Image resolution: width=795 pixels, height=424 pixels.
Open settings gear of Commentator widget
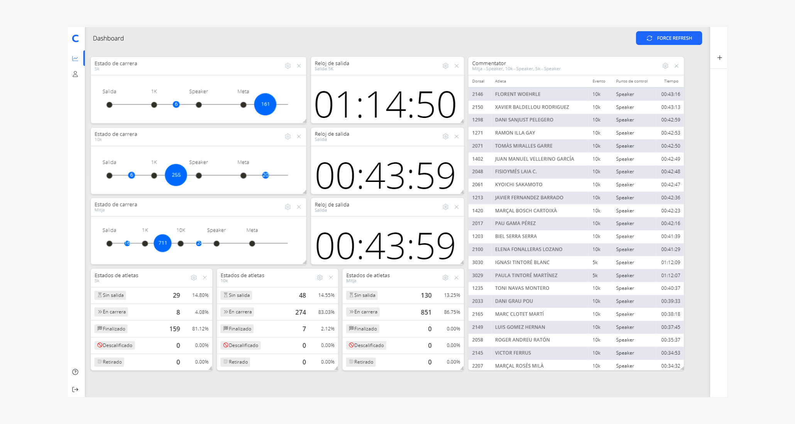click(x=665, y=66)
